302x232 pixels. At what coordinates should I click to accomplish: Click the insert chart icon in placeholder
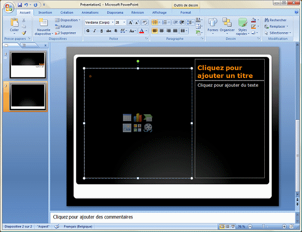click(x=137, y=117)
